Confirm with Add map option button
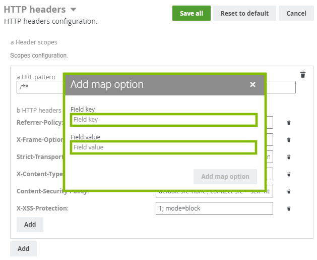This screenshot has width=317, height=260. click(225, 176)
